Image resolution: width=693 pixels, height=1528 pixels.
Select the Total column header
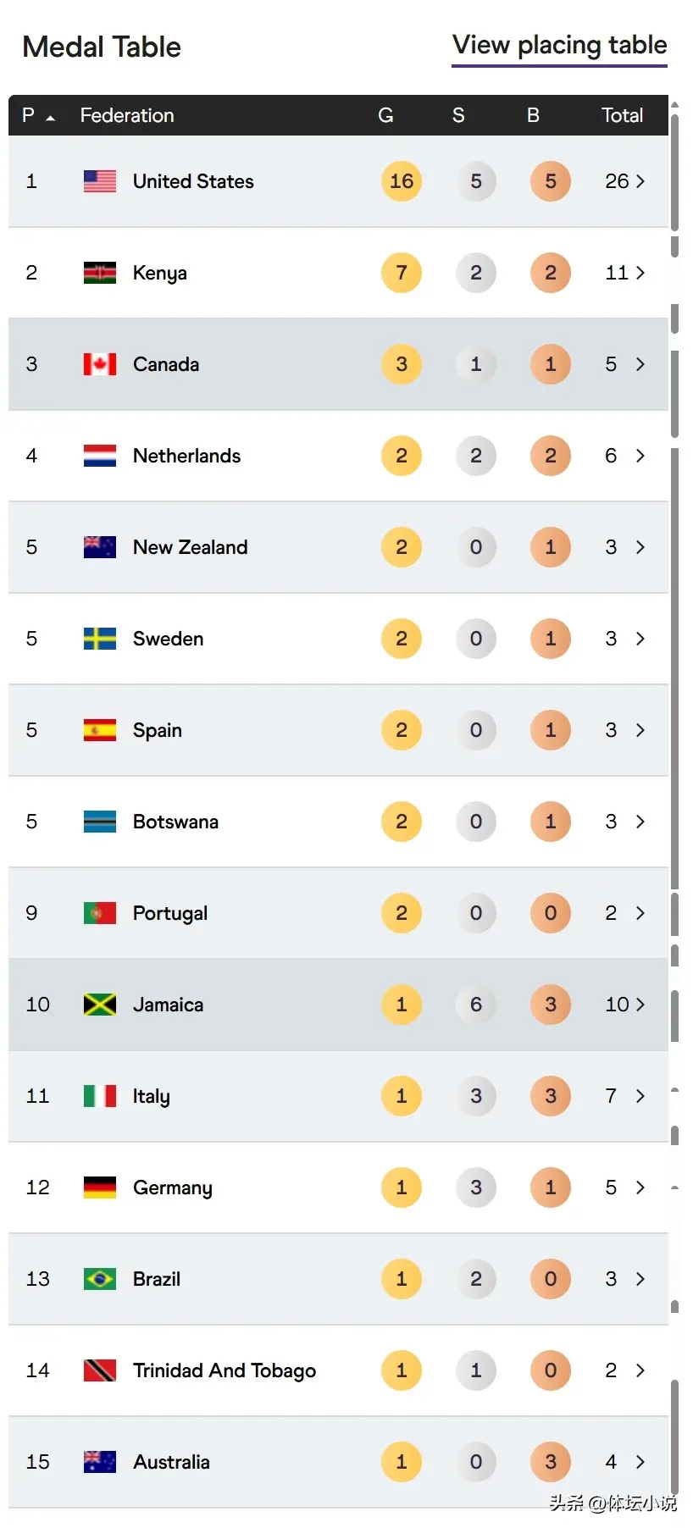623,115
